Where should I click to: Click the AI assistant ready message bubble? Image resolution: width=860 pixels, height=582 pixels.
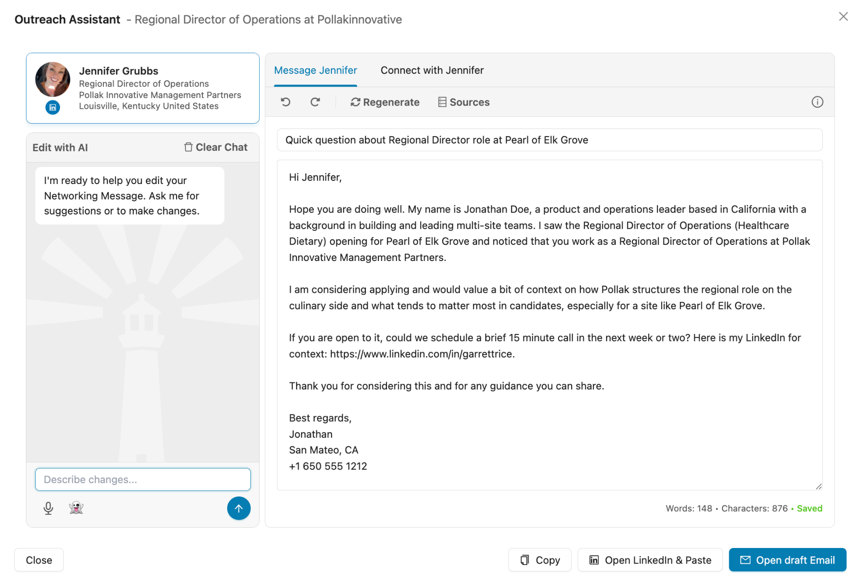click(x=130, y=196)
